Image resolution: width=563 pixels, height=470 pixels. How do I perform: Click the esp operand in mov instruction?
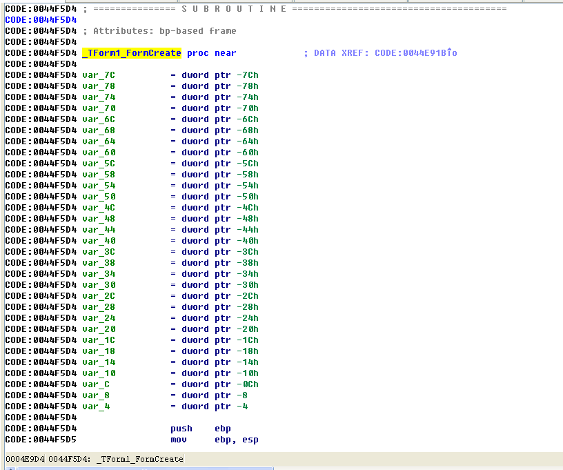(250, 440)
